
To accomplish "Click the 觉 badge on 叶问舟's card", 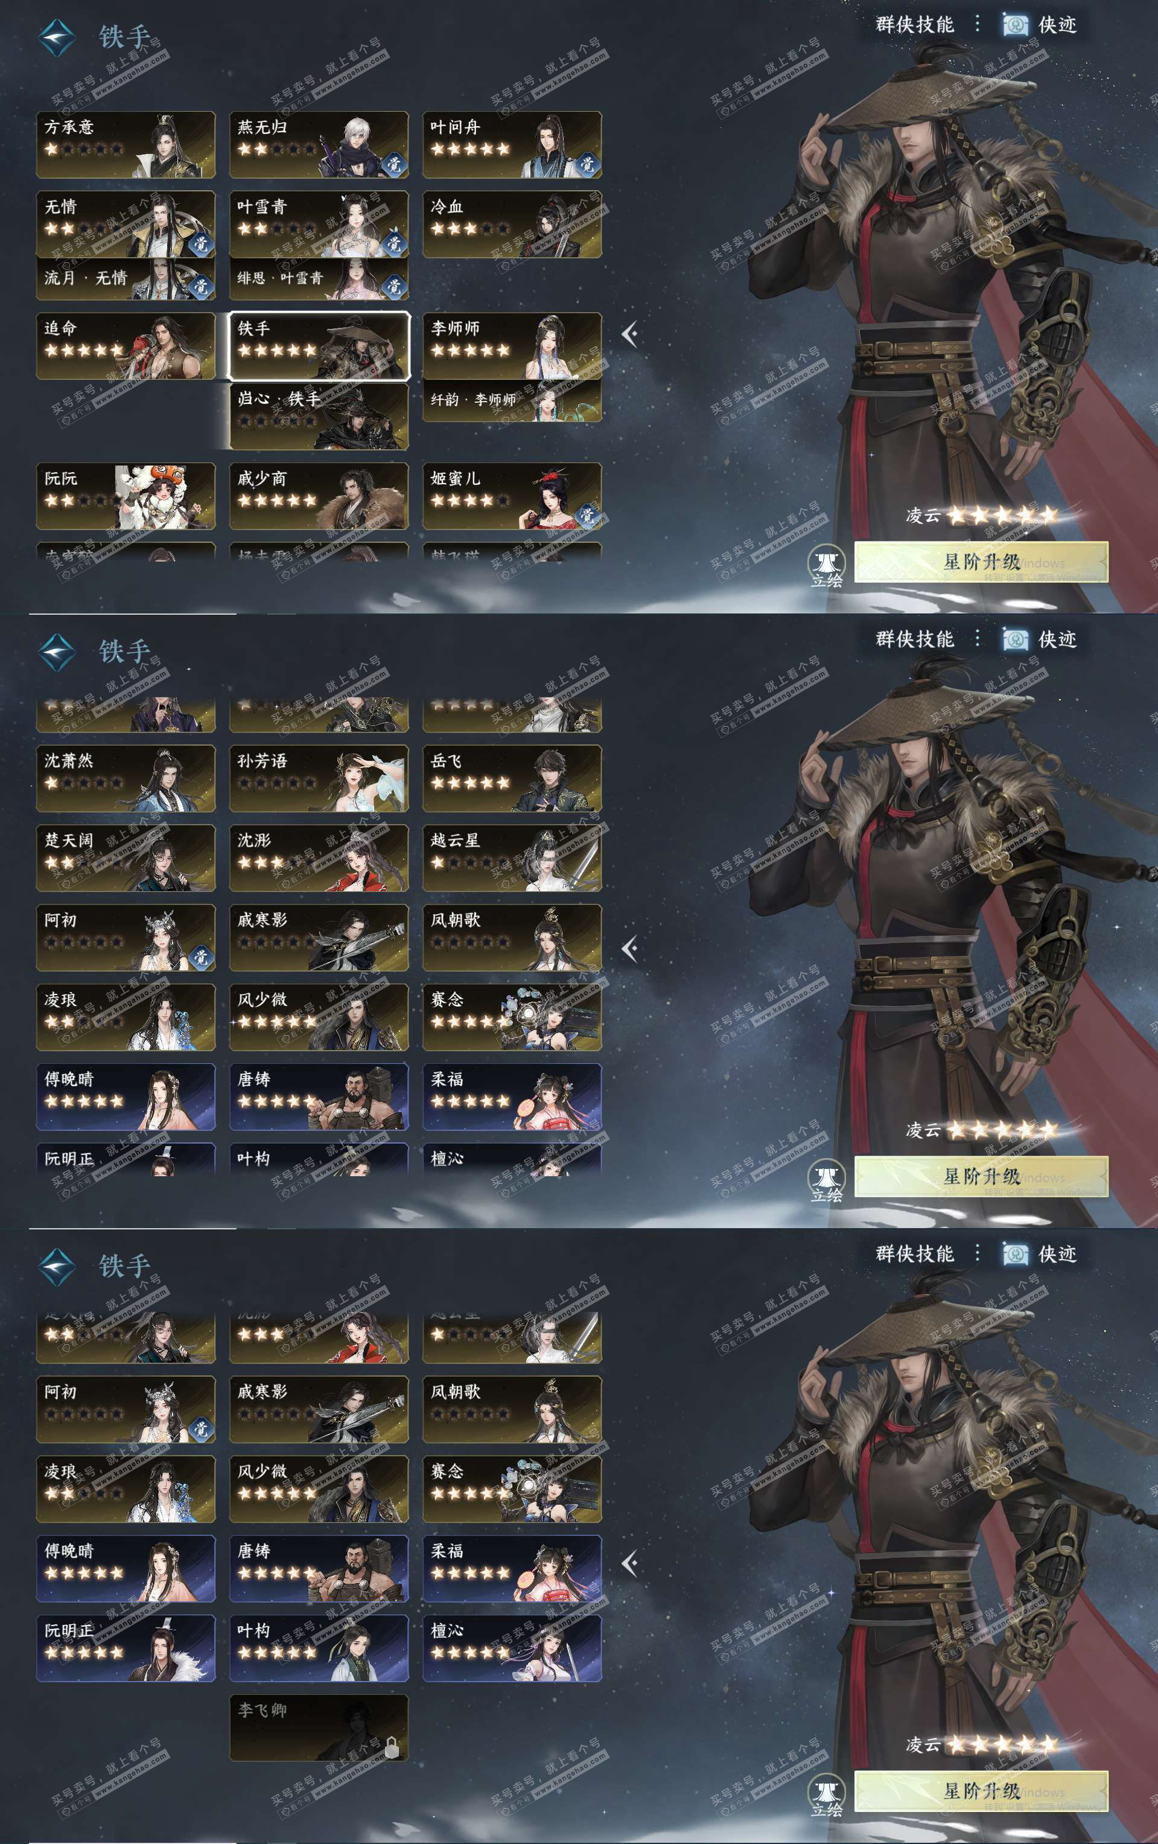I will pyautogui.click(x=587, y=164).
